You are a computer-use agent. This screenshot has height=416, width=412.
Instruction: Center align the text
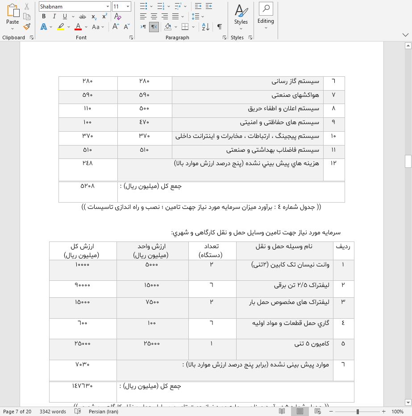coord(154,17)
